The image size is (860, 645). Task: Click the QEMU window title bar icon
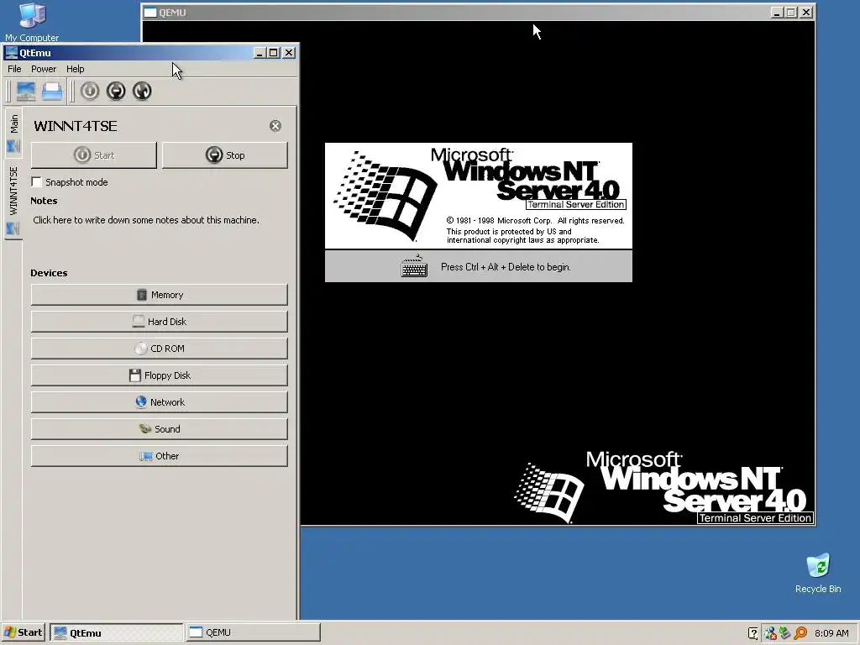pos(150,12)
